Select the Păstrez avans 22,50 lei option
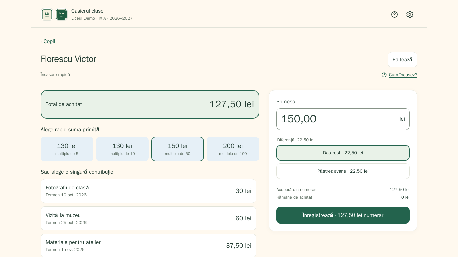Viewport: 458px width, 257px height. [343, 171]
